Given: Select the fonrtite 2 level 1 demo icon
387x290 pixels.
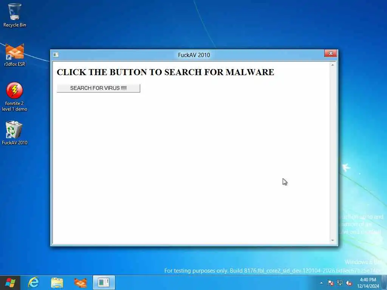Looking at the screenshot, I should (15, 97).
